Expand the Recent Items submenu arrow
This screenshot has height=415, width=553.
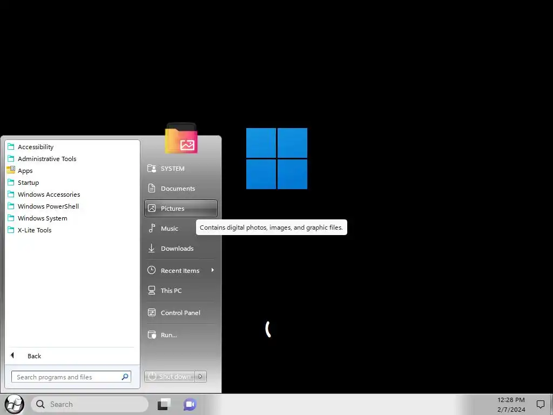pos(213,270)
